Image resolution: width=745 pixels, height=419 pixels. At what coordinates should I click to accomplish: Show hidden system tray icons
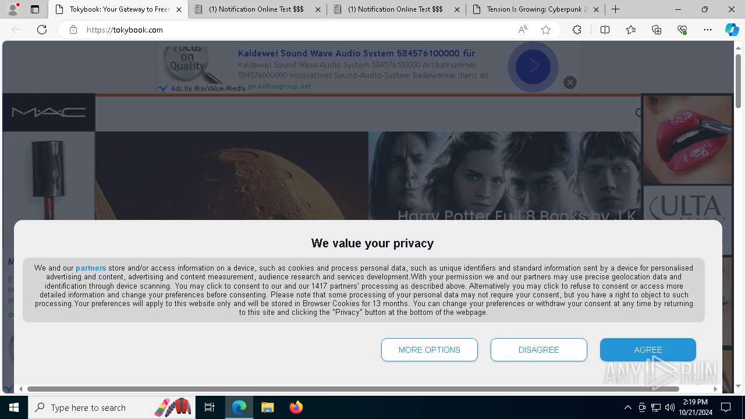[627, 407]
